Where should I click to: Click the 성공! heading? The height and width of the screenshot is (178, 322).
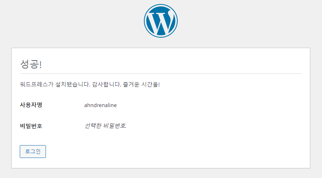click(x=31, y=64)
